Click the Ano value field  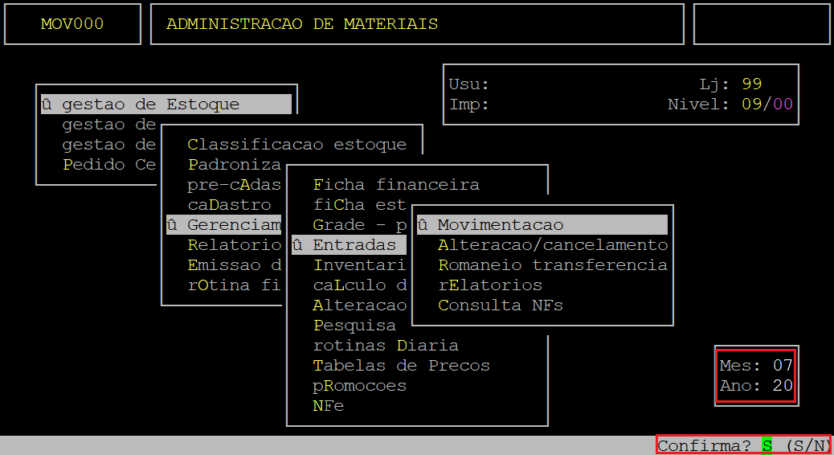click(x=783, y=386)
